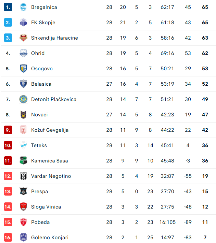Click the Ohrid club badge
Image resolution: width=216 pixels, height=243 pixels.
[x=24, y=53]
